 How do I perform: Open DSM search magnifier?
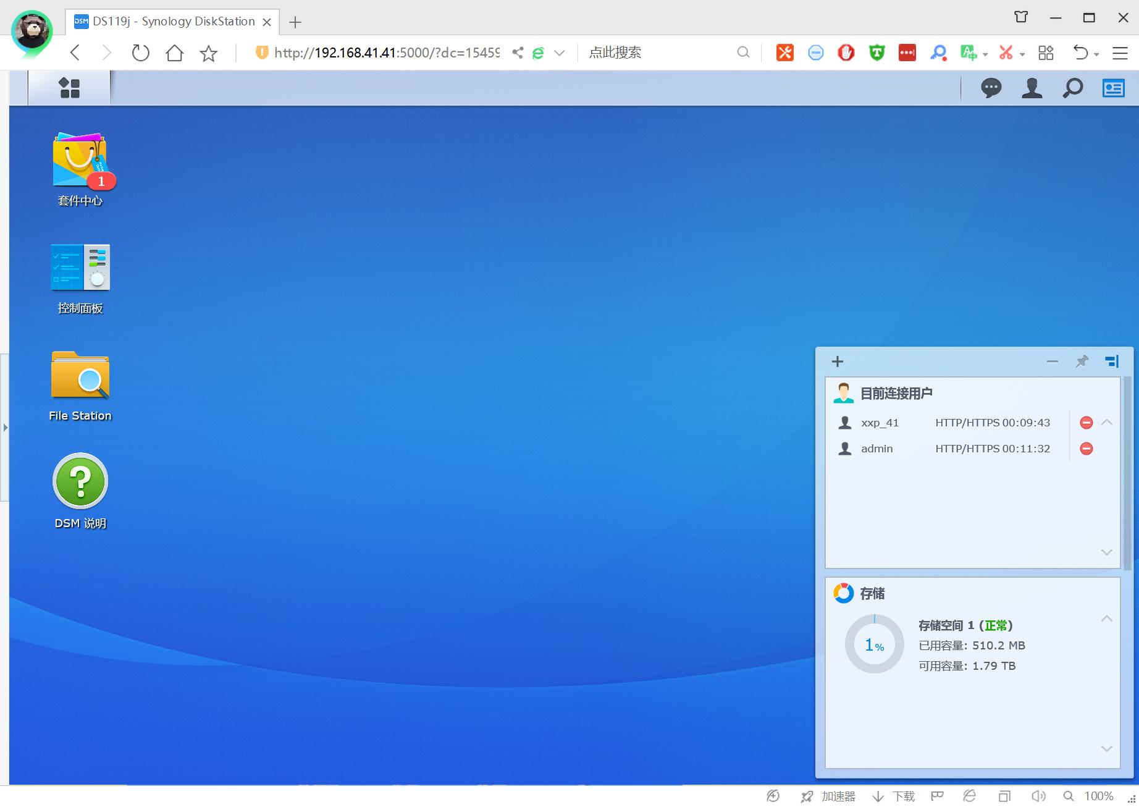[x=1072, y=88]
